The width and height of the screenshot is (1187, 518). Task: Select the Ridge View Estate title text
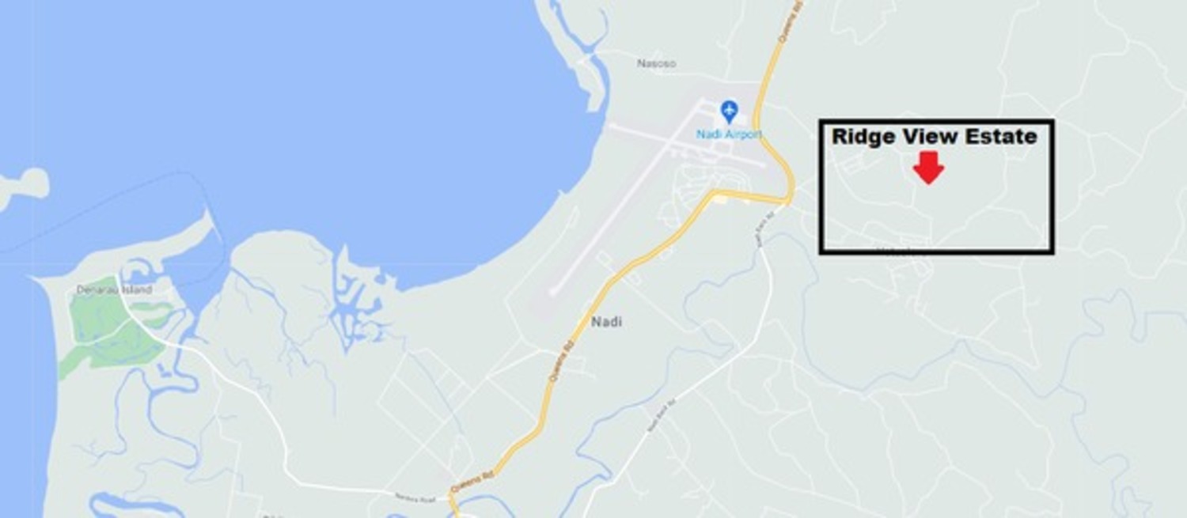pyautogui.click(x=935, y=137)
